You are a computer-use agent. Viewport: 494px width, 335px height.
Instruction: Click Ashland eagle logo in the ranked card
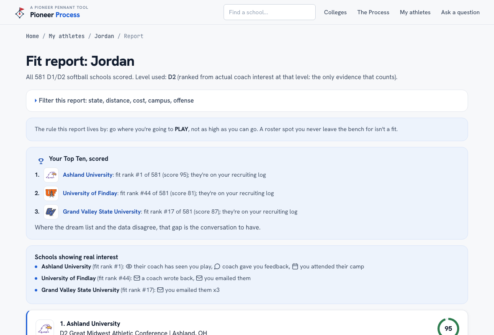coord(45,328)
